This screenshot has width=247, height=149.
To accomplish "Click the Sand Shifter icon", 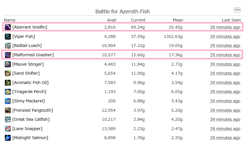I will [x=8, y=73].
